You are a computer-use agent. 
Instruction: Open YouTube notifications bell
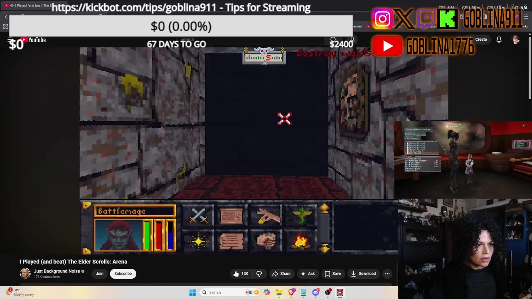[x=499, y=39]
